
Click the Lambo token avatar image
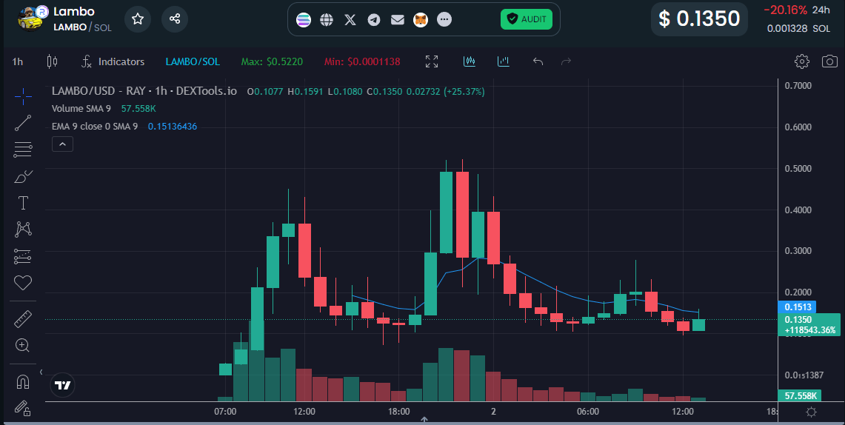coord(30,19)
